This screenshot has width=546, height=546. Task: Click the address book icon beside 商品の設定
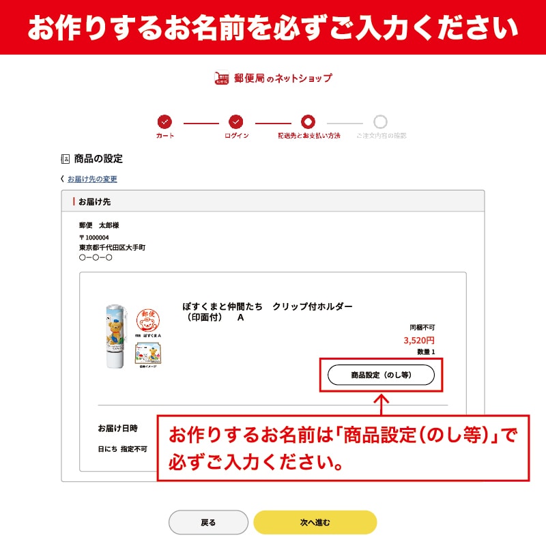pyautogui.click(x=65, y=159)
